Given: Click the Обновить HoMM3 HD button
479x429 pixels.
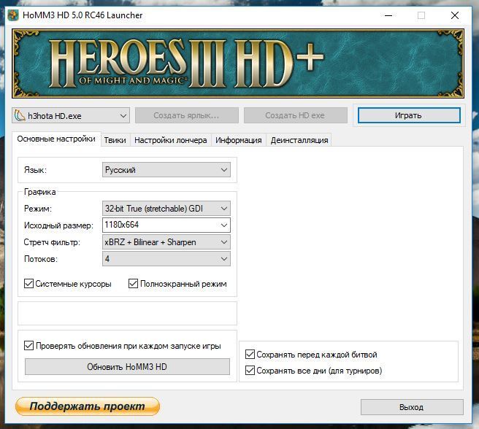Looking at the screenshot, I should tap(127, 366).
